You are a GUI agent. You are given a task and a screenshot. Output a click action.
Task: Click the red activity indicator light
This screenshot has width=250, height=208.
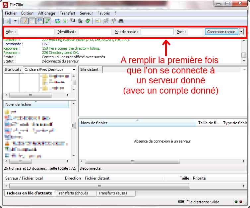(x=241, y=202)
